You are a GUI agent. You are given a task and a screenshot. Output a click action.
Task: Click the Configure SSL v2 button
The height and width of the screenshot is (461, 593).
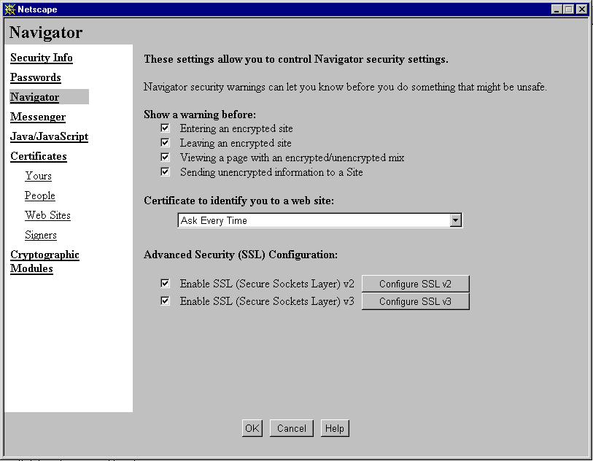tap(415, 284)
